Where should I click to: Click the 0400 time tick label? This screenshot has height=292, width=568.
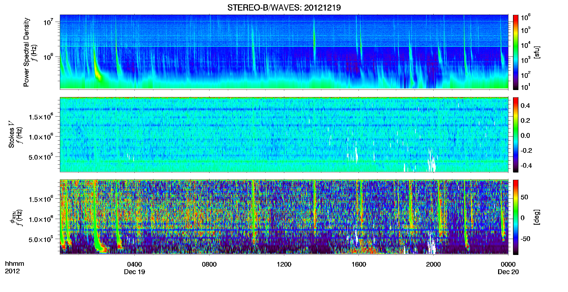(x=134, y=264)
